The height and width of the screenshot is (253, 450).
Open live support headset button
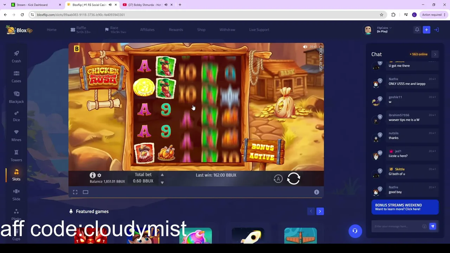click(x=355, y=231)
